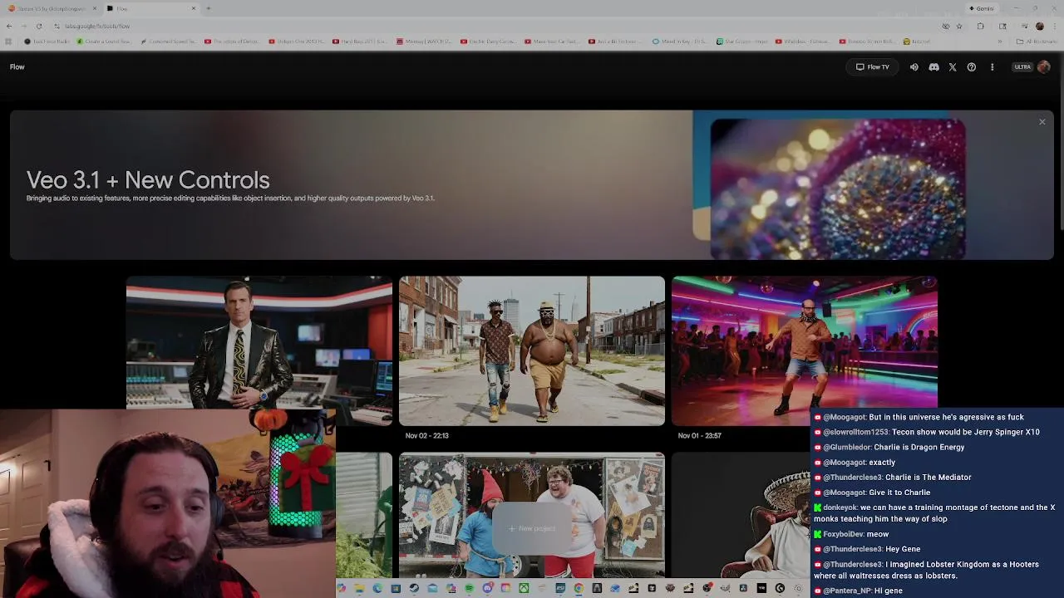The height and width of the screenshot is (598, 1064).
Task: Go back in the browser
Action: click(8, 26)
